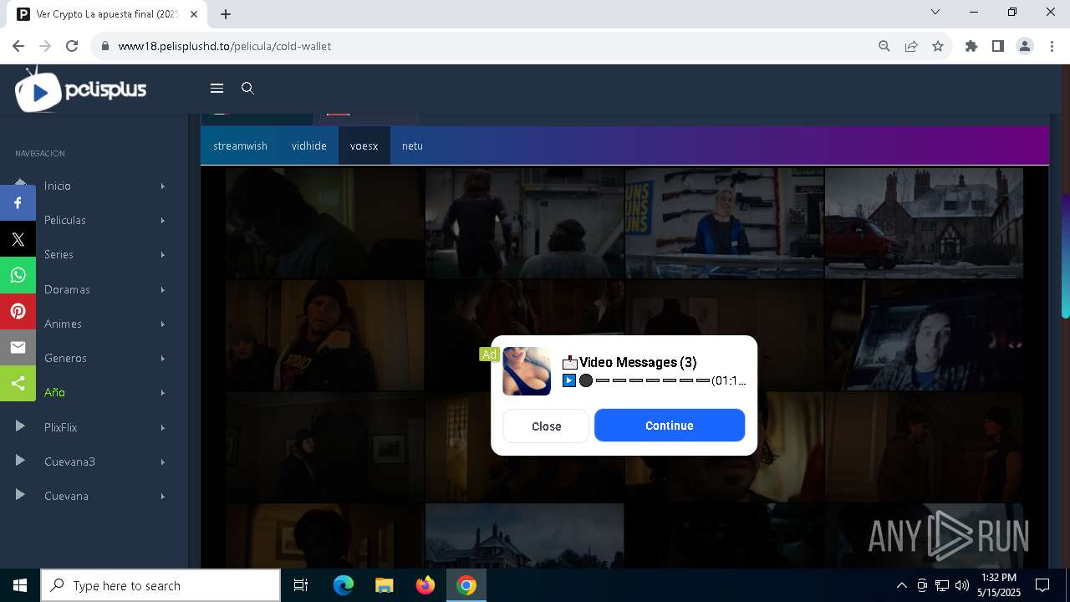This screenshot has width=1070, height=602.
Task: Bookmark this page with star icon
Action: [x=938, y=46]
